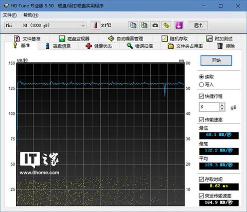Click the maximum 132.2 MB/秒 value
247x212 pixels.
219,151
